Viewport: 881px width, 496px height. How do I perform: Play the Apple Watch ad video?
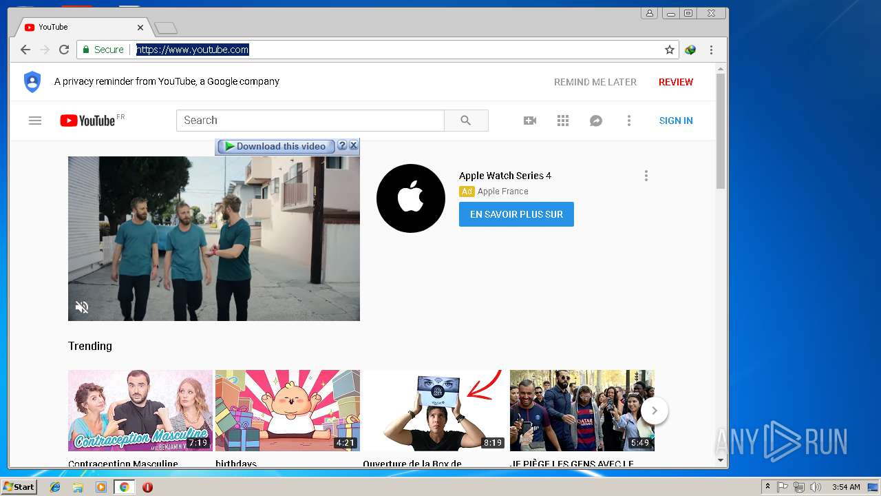coord(214,238)
